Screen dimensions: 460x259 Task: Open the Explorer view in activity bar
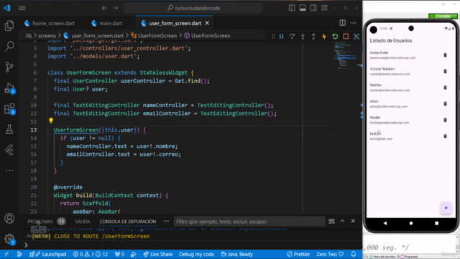(x=9, y=26)
